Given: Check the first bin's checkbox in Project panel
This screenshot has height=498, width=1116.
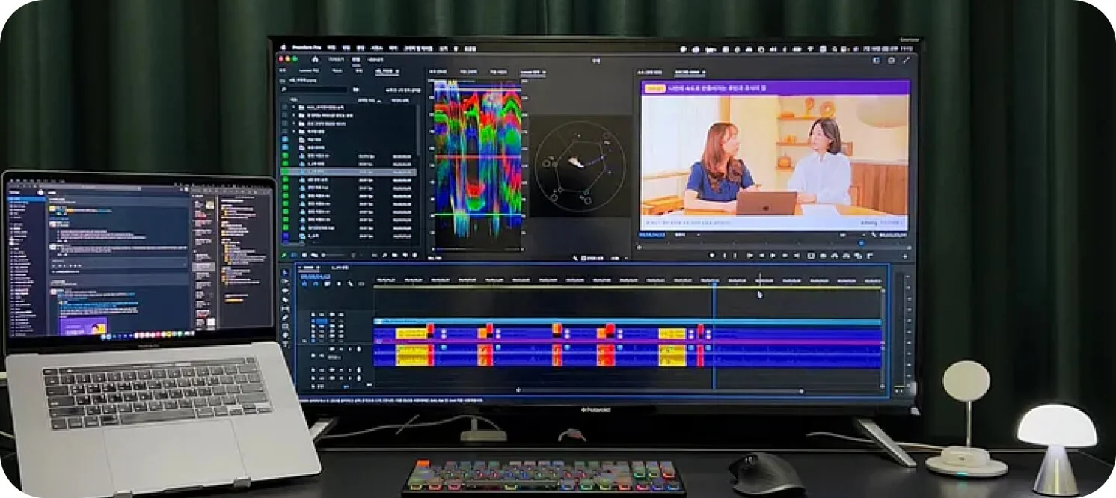Looking at the screenshot, I should 285,108.
